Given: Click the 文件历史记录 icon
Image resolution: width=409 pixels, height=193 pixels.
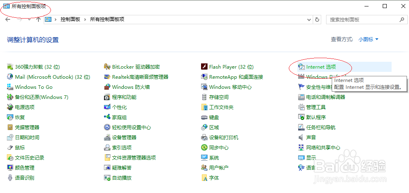Looking at the screenshot, I should 10,157.
